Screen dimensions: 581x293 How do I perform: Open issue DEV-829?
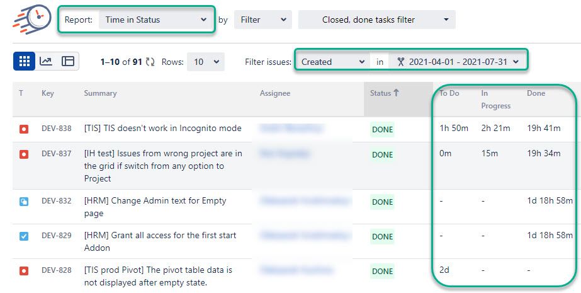[56, 236]
